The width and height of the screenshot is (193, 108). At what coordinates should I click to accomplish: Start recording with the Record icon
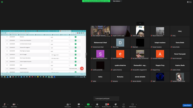[x=97, y=104]
